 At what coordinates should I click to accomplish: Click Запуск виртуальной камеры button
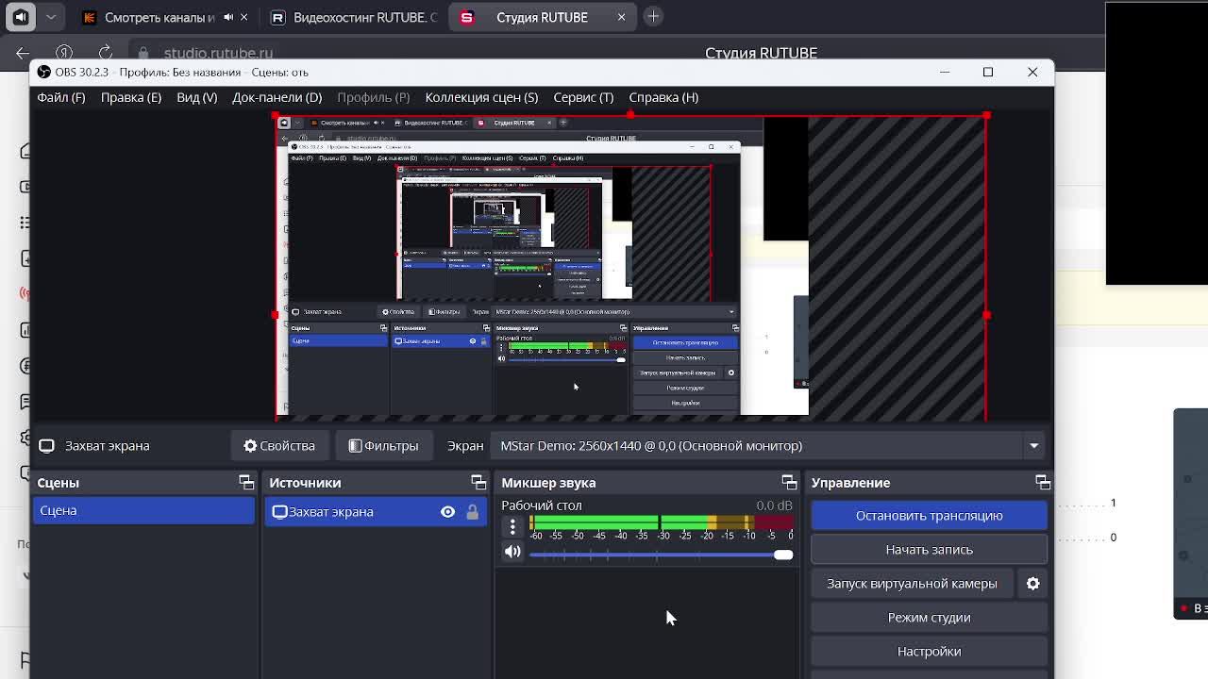[x=912, y=583]
